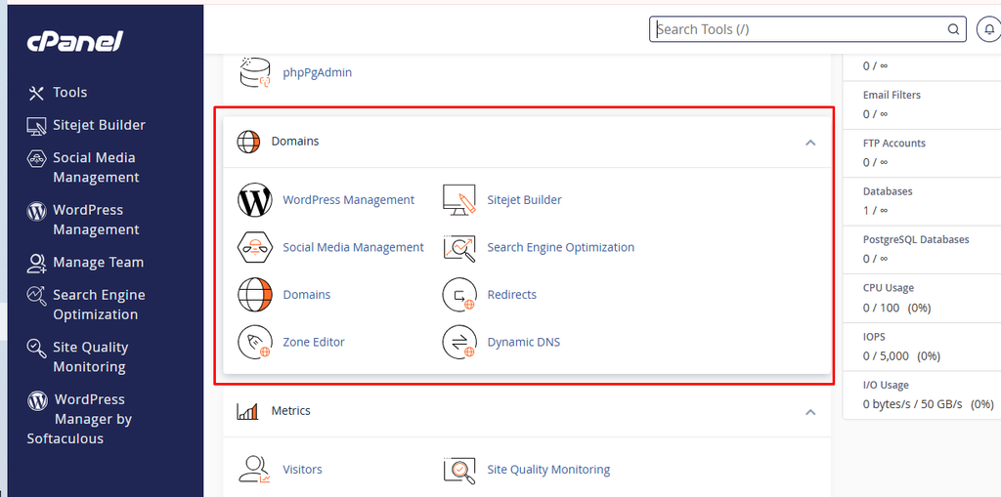Click the Domains section header globe icon

(248, 142)
